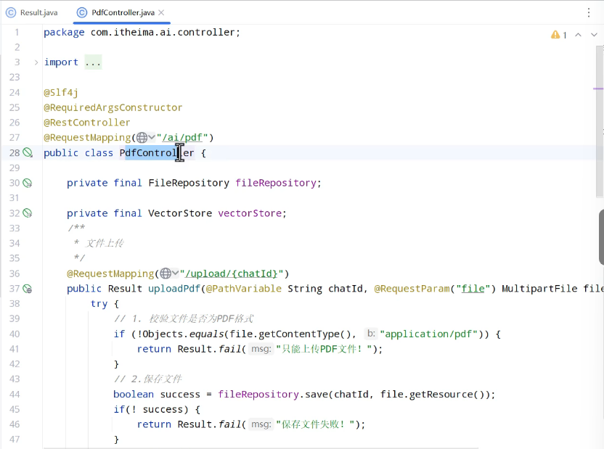Click the vectorStore field name
604x449 pixels.
pos(250,213)
